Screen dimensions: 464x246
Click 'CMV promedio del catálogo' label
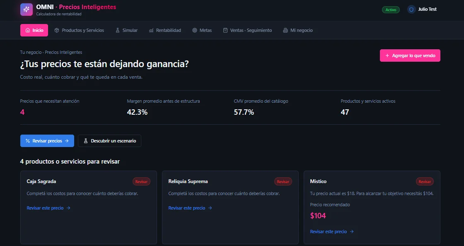(x=261, y=101)
